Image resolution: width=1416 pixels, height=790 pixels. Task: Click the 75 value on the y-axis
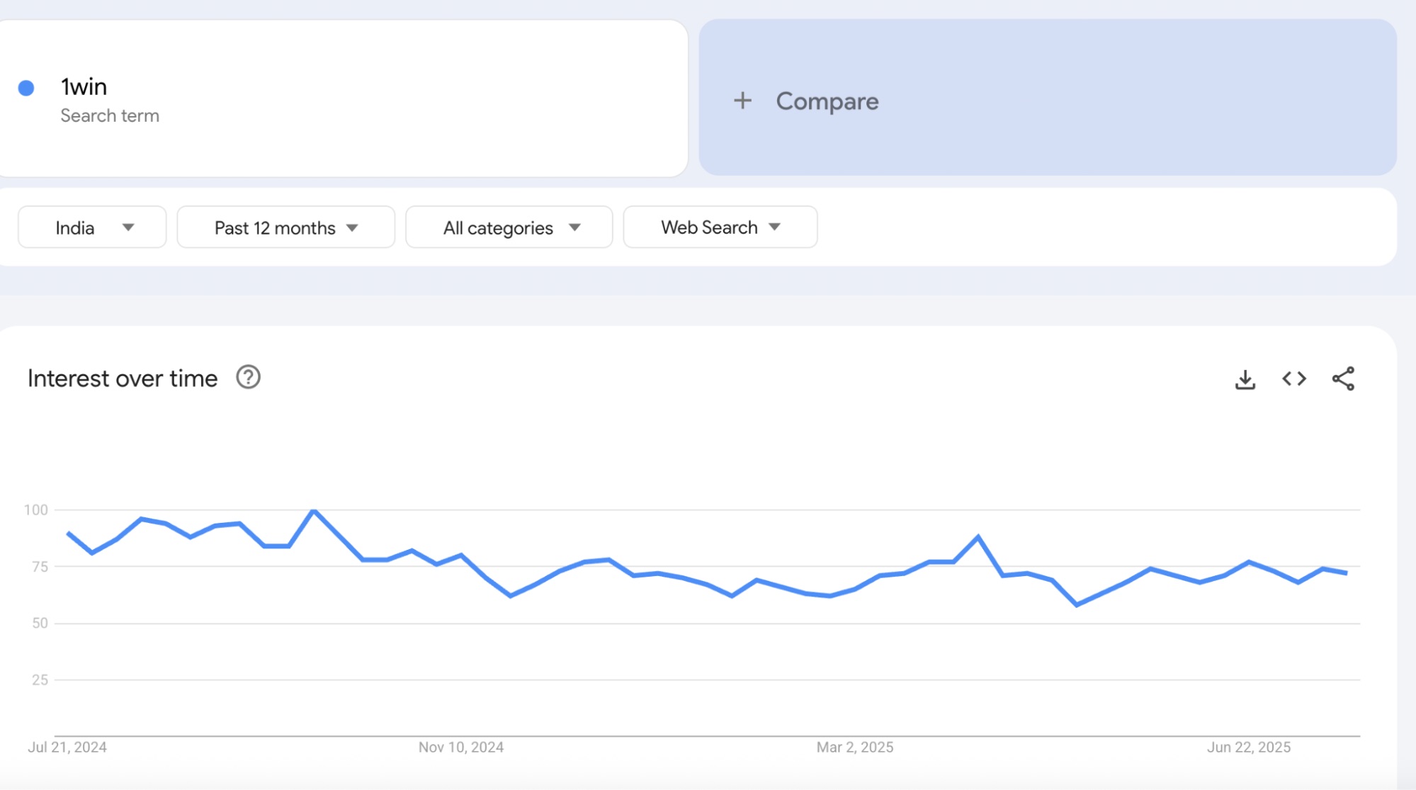(x=40, y=567)
